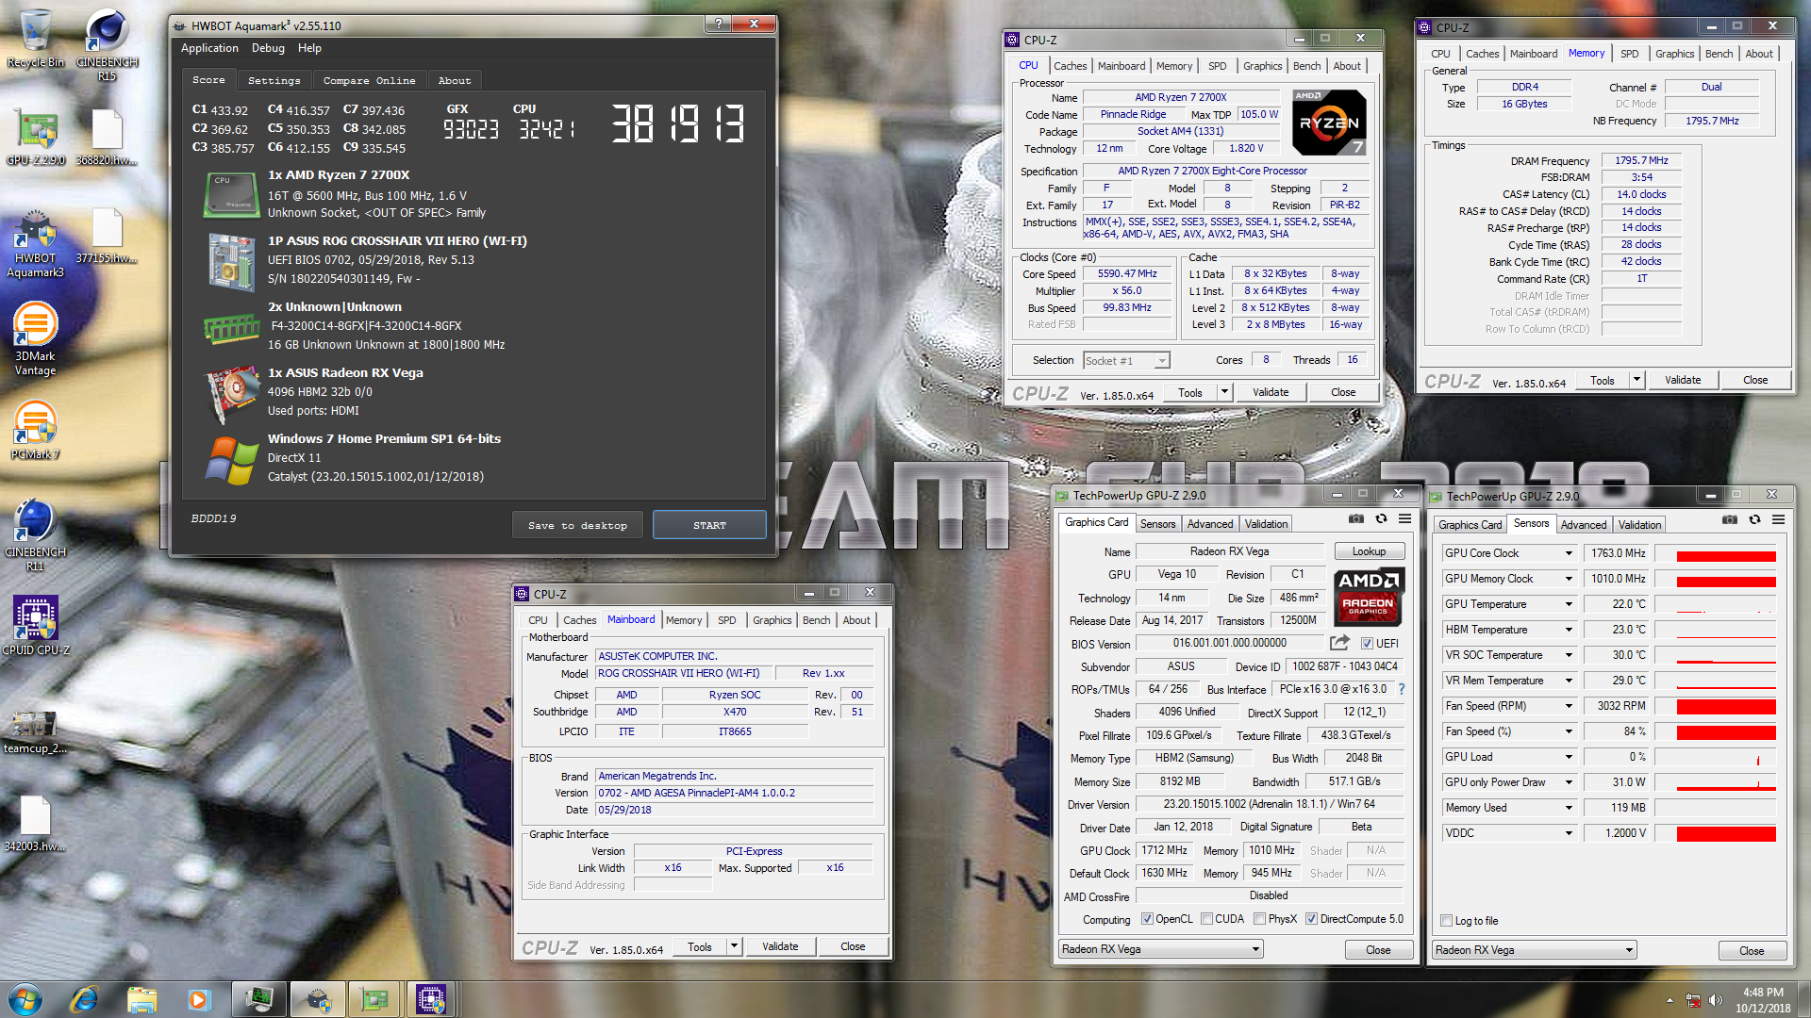Toggle the DirectCompute 5.0 checkbox
Image resolution: width=1811 pixels, height=1018 pixels.
pos(1311,919)
